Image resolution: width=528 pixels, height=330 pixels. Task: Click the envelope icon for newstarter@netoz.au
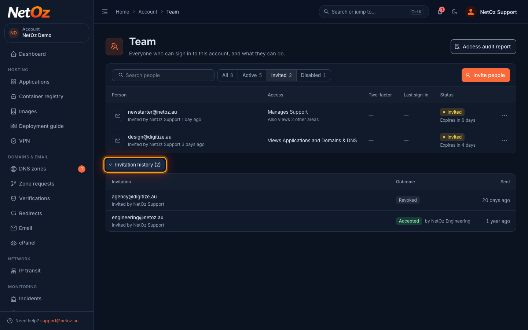[118, 115]
